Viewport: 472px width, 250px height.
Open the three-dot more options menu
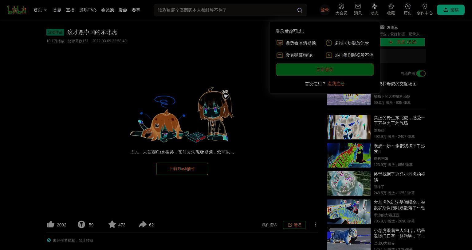[315, 225]
